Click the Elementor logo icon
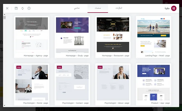The image size is (182, 111). [174, 8]
